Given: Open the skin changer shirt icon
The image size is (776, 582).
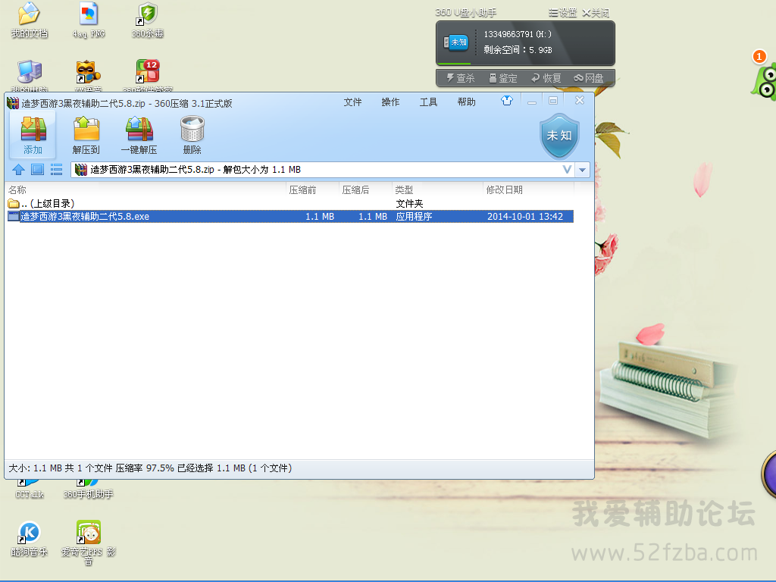Looking at the screenshot, I should coord(507,101).
